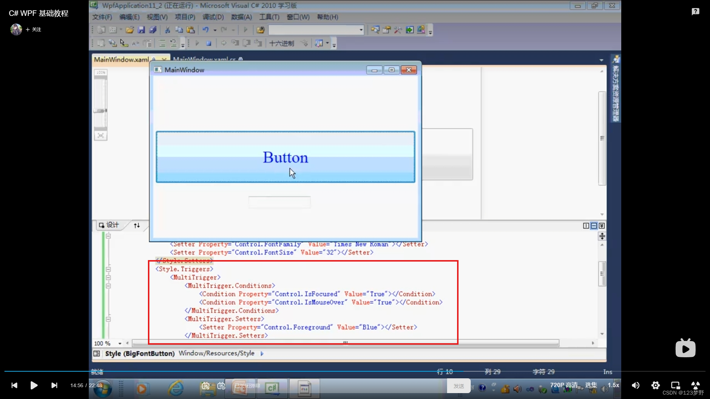Toggle the danmaku display icon
The width and height of the screenshot is (710, 399).
click(x=206, y=386)
